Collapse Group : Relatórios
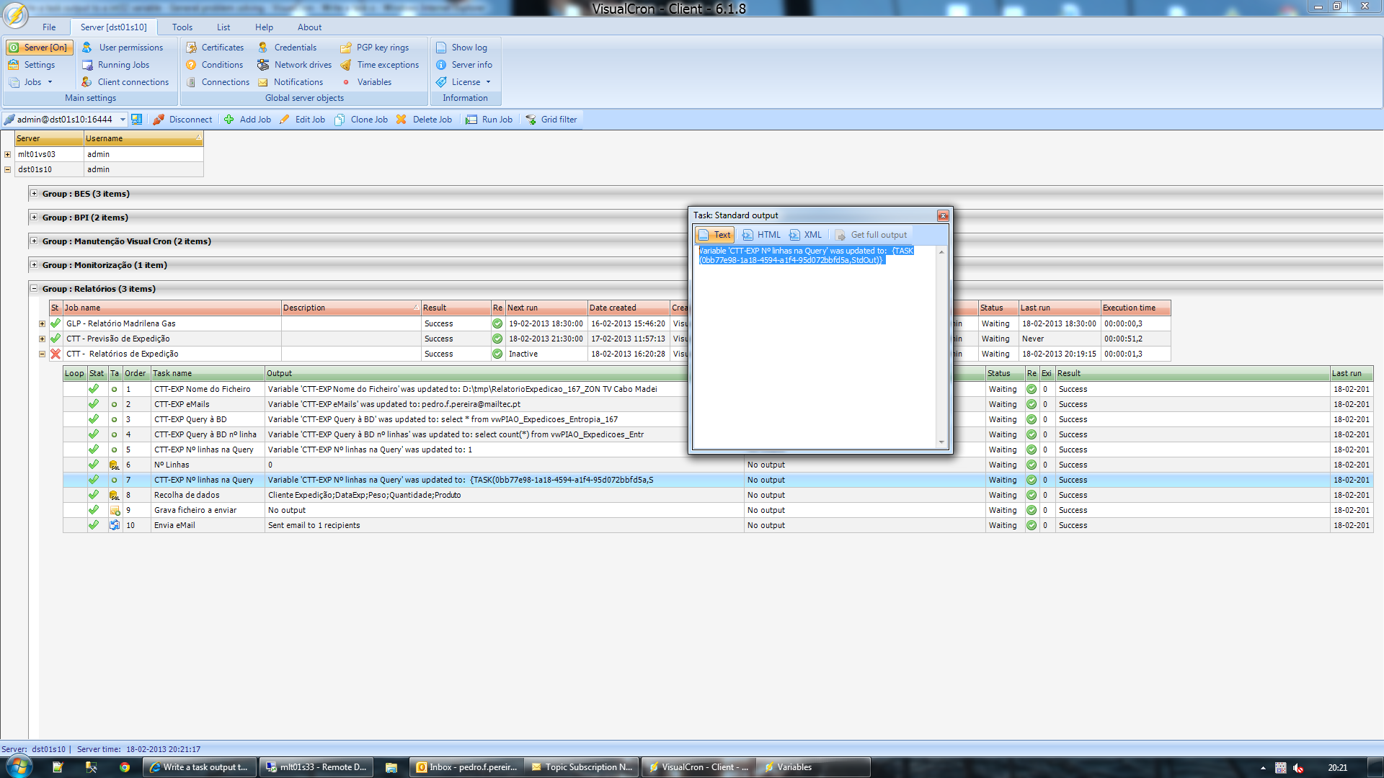 point(34,288)
